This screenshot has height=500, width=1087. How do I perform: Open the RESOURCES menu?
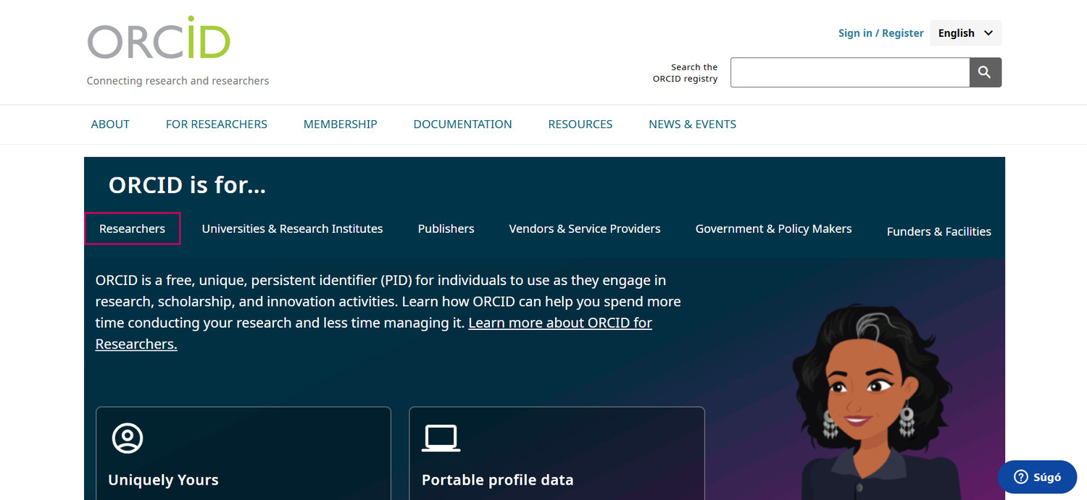(580, 124)
